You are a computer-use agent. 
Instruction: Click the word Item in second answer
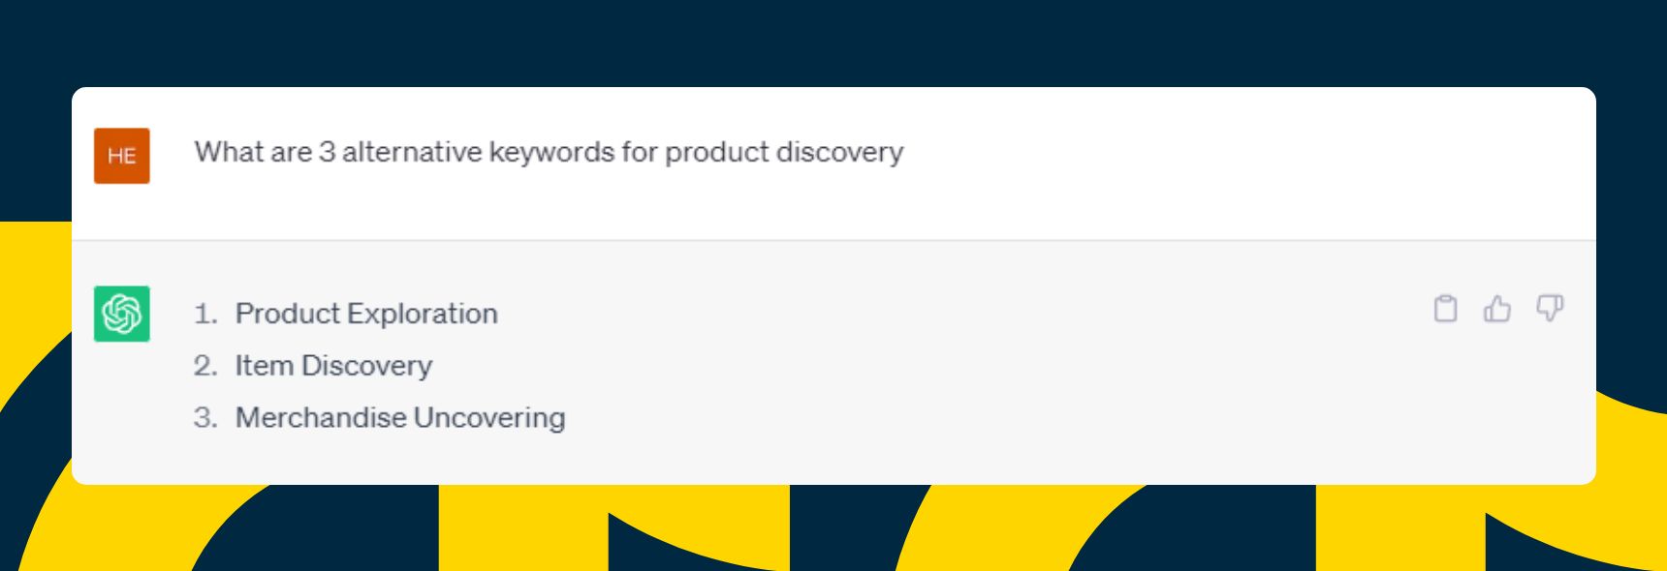click(x=265, y=366)
